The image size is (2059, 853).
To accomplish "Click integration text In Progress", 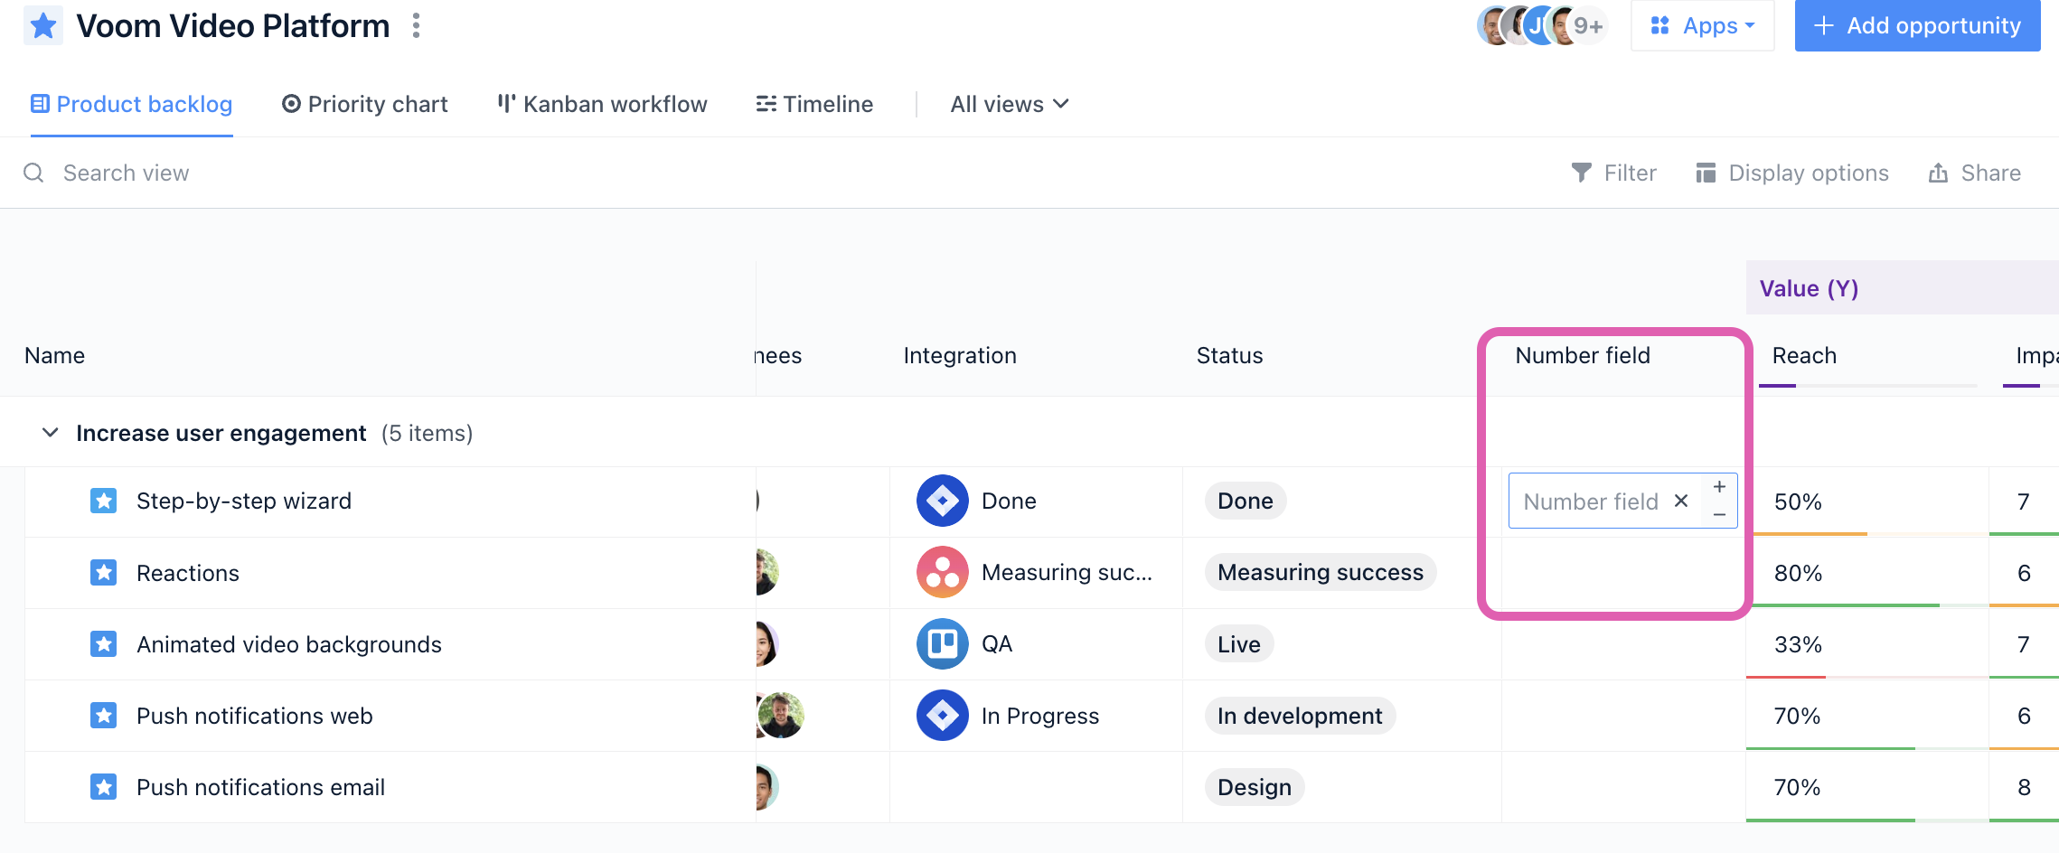I will coord(1040,716).
